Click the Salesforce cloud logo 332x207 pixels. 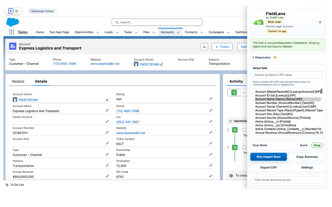click(12, 22)
